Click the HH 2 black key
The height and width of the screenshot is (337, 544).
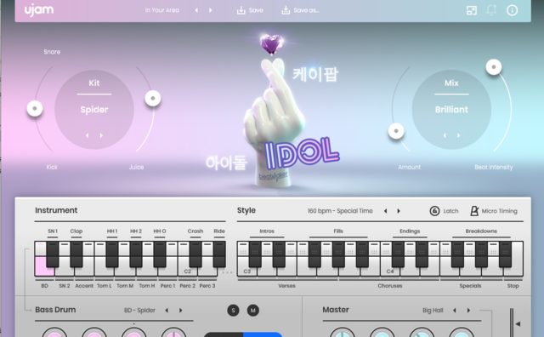[x=136, y=254]
